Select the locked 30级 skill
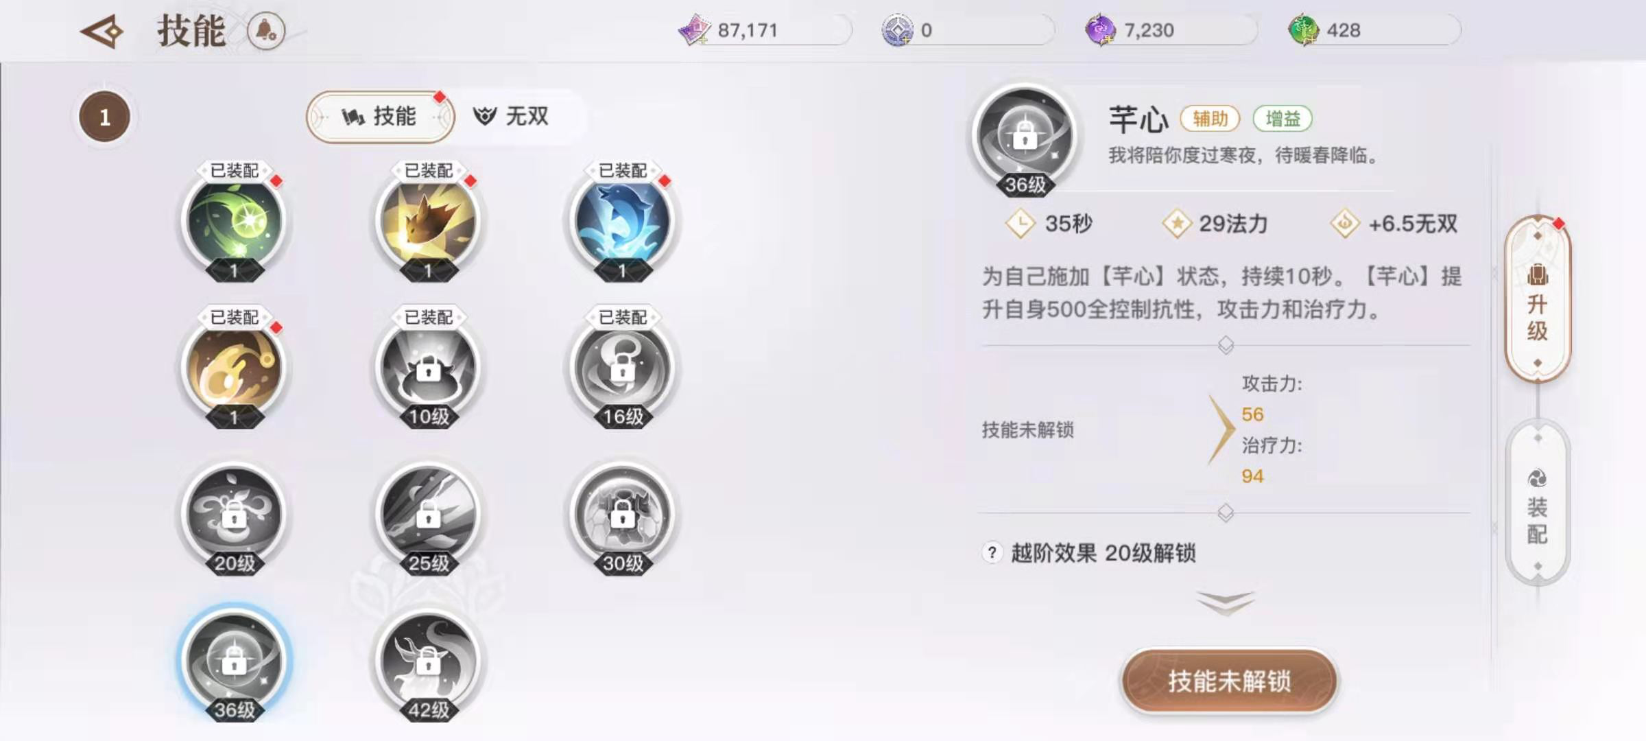 coord(622,515)
